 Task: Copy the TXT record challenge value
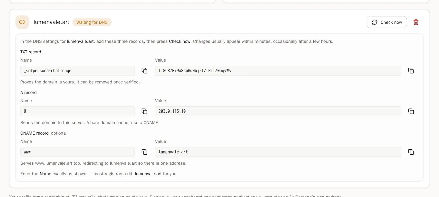[x=411, y=71]
